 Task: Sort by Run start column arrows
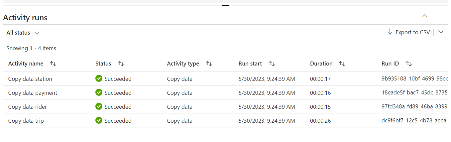(272, 64)
